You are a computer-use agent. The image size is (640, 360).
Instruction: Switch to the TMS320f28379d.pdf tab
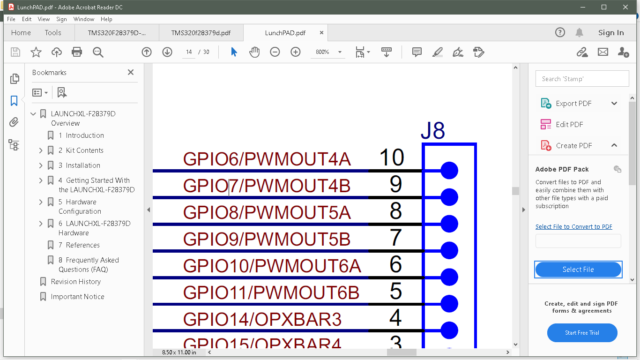point(201,33)
